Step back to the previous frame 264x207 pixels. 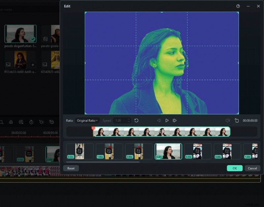coord(159,121)
